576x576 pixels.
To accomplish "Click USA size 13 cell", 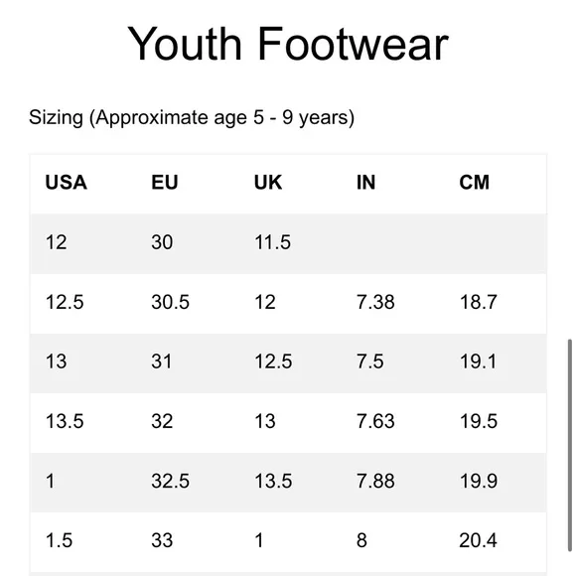I will (57, 361).
